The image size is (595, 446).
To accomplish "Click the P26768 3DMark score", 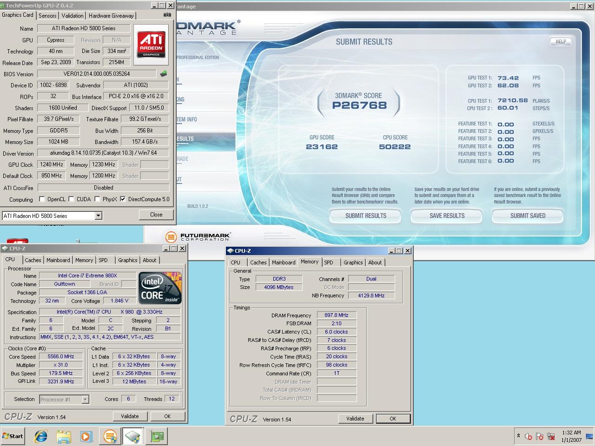I will click(359, 105).
